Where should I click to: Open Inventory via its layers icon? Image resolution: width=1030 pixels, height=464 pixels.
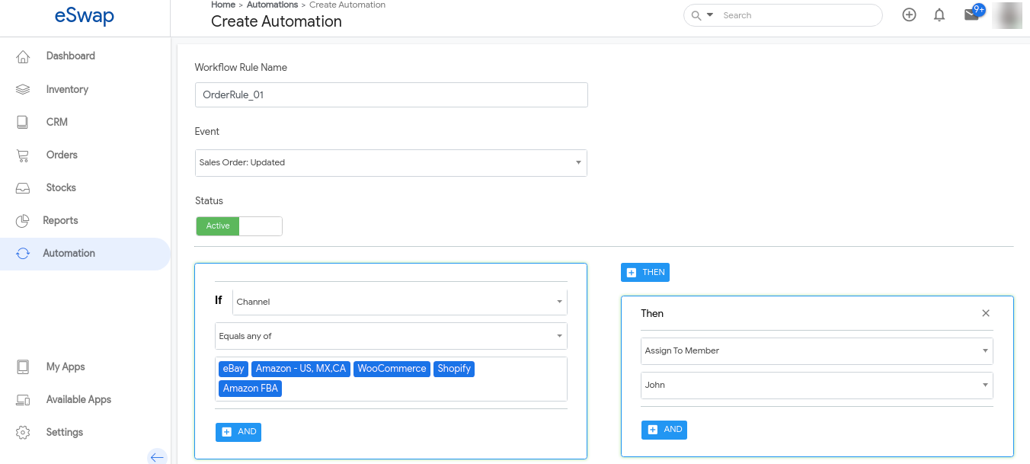click(23, 89)
